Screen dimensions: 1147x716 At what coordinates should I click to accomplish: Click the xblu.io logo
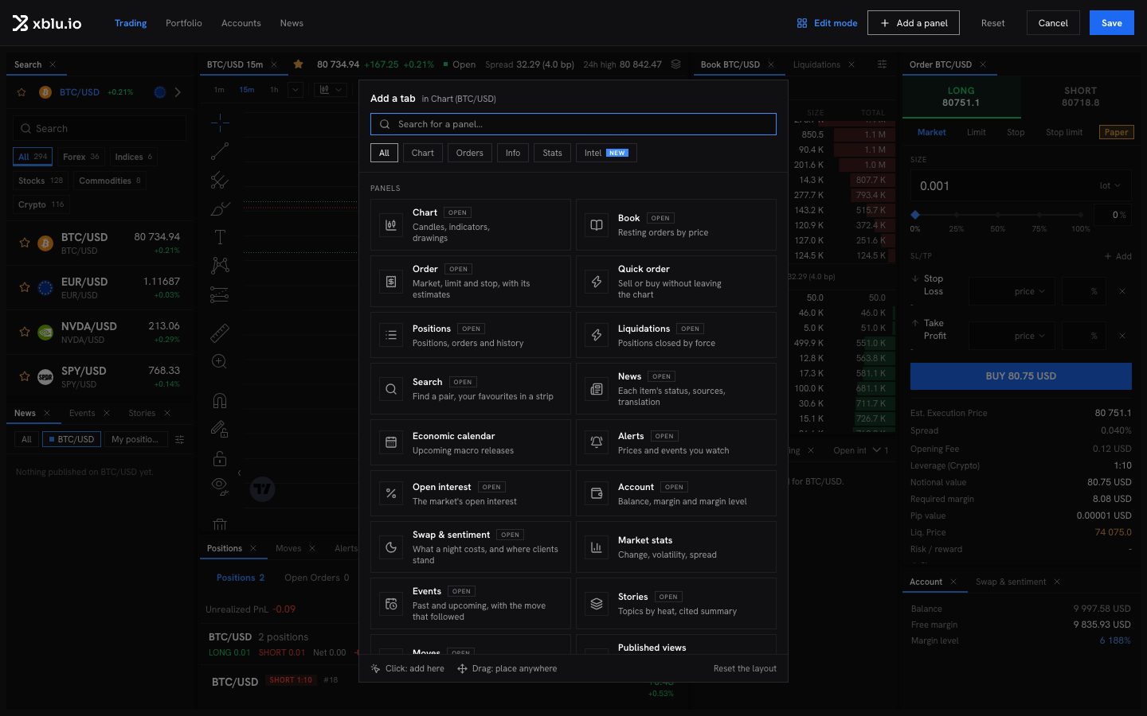point(47,23)
